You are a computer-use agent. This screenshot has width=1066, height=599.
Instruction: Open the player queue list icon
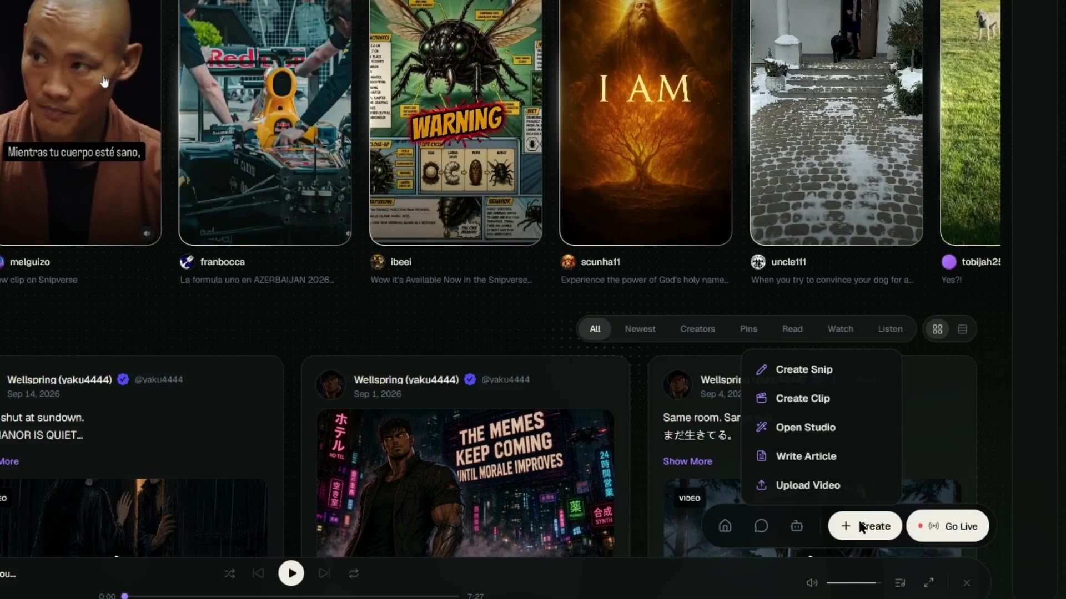coord(900,583)
